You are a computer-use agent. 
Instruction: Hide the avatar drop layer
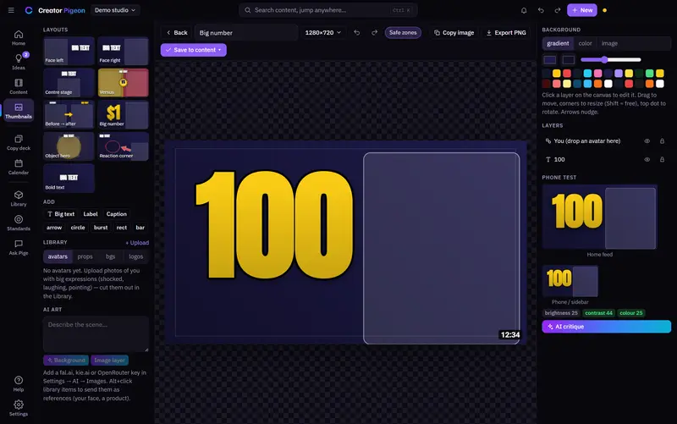(x=647, y=141)
